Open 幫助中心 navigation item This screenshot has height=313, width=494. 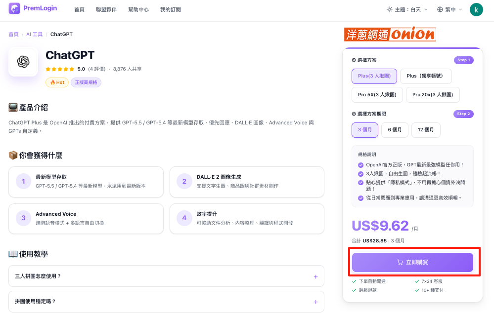point(138,9)
